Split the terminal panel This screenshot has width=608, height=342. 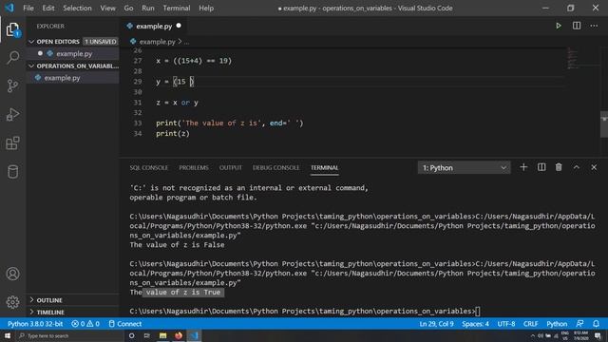pyautogui.click(x=541, y=167)
